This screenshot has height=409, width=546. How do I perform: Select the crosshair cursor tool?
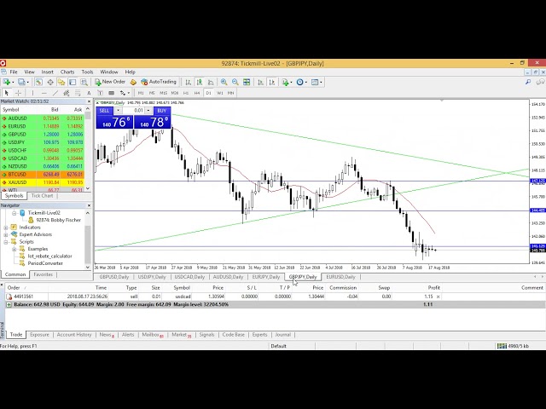point(18,93)
